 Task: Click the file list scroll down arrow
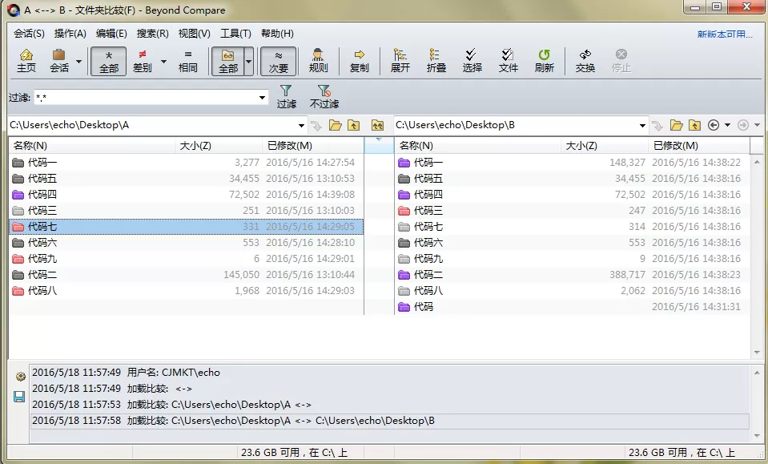tap(758, 353)
